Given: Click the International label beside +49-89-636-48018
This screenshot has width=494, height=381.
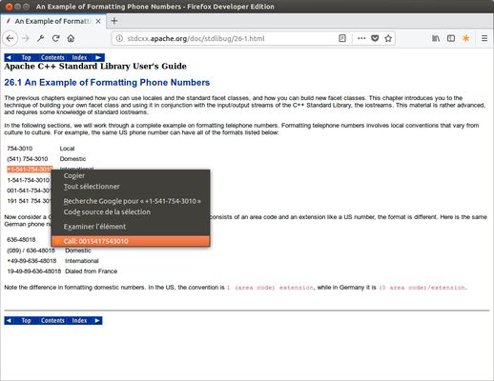Looking at the screenshot, I should click(x=82, y=261).
